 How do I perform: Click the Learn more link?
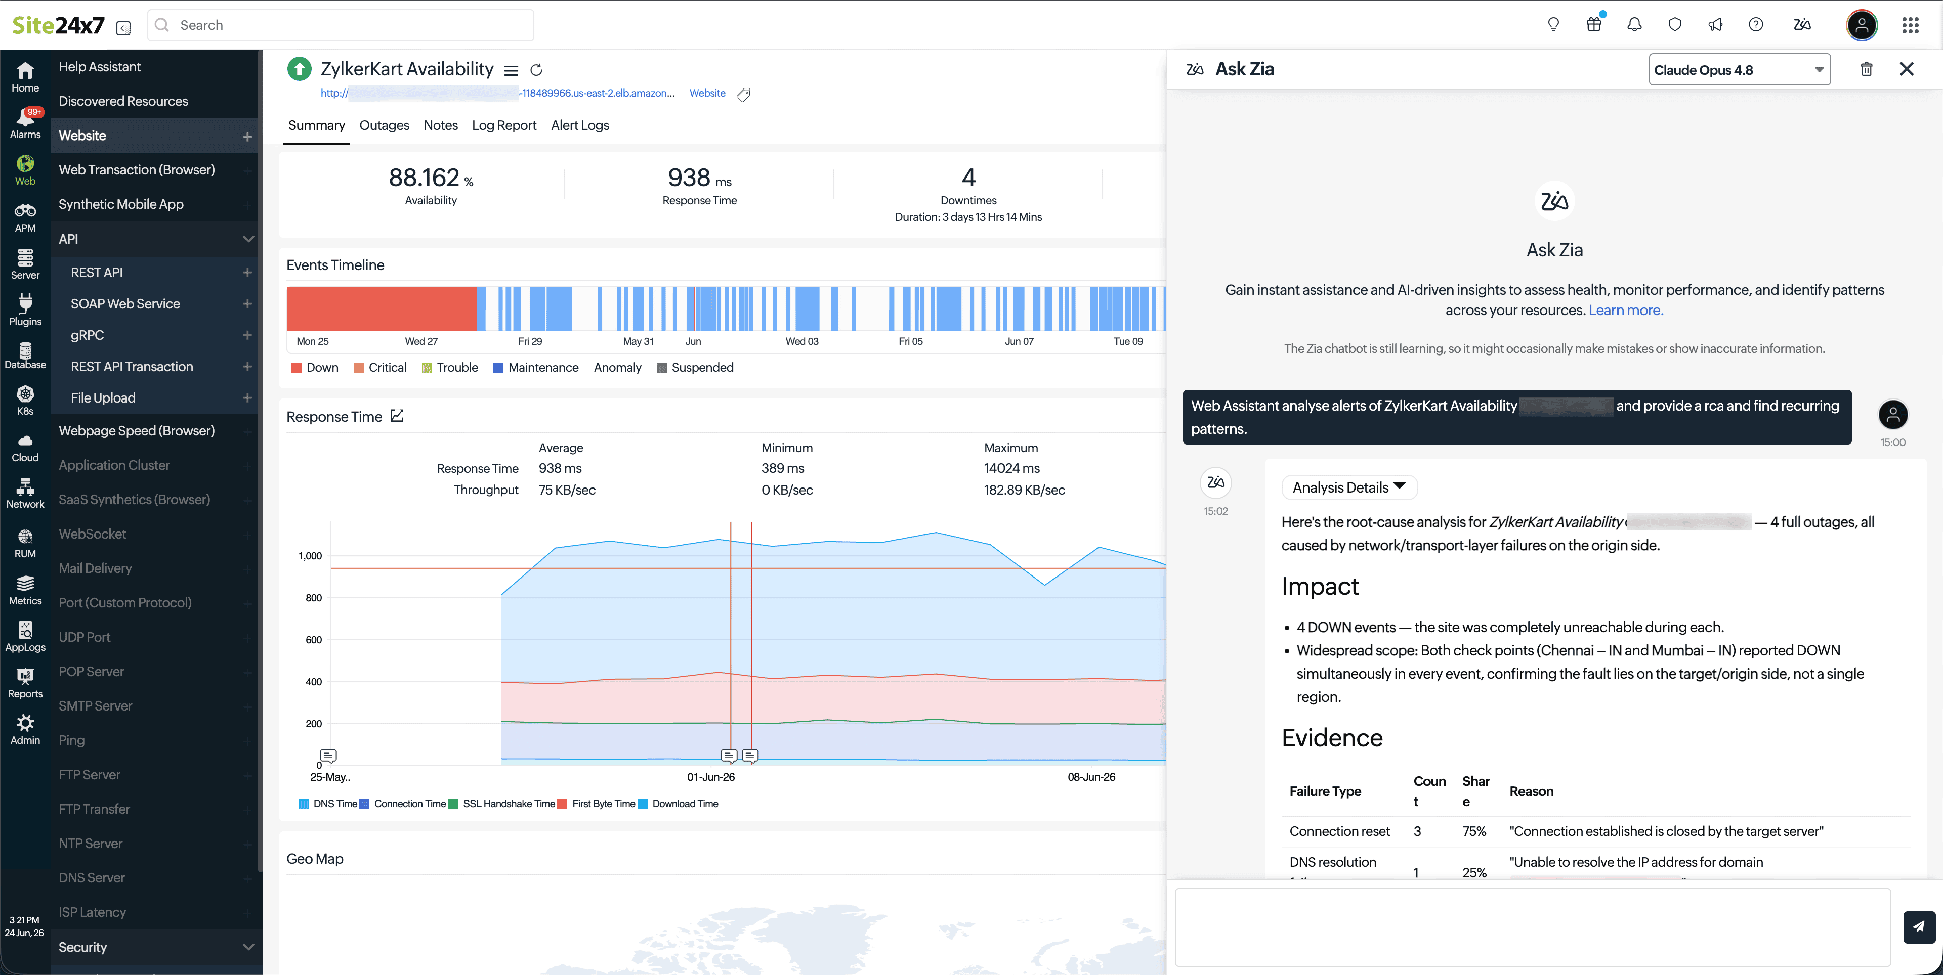[x=1625, y=310]
